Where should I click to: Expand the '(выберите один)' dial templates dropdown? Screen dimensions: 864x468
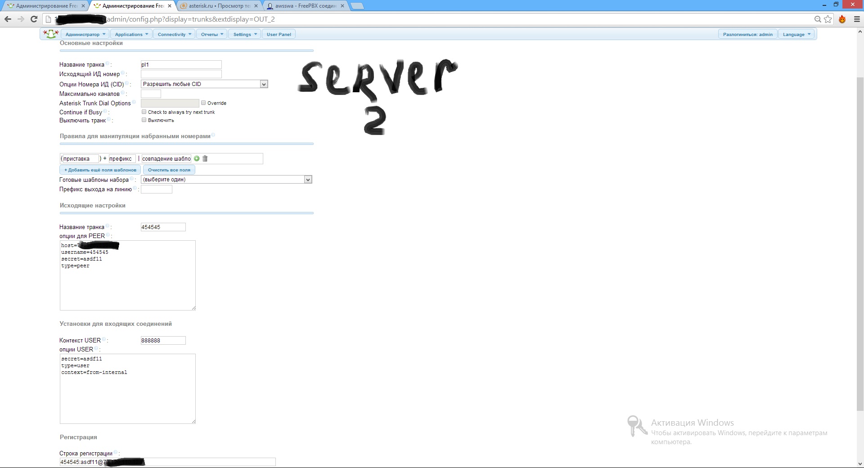[226, 180]
